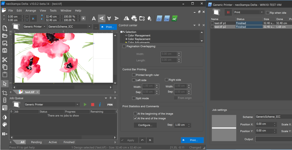
Task: Click the new document icon in left toolbar
Action: [5, 28]
